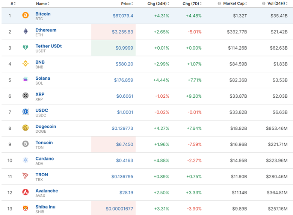Click the Cardano logo icon
293x215 pixels.
[x=26, y=160]
